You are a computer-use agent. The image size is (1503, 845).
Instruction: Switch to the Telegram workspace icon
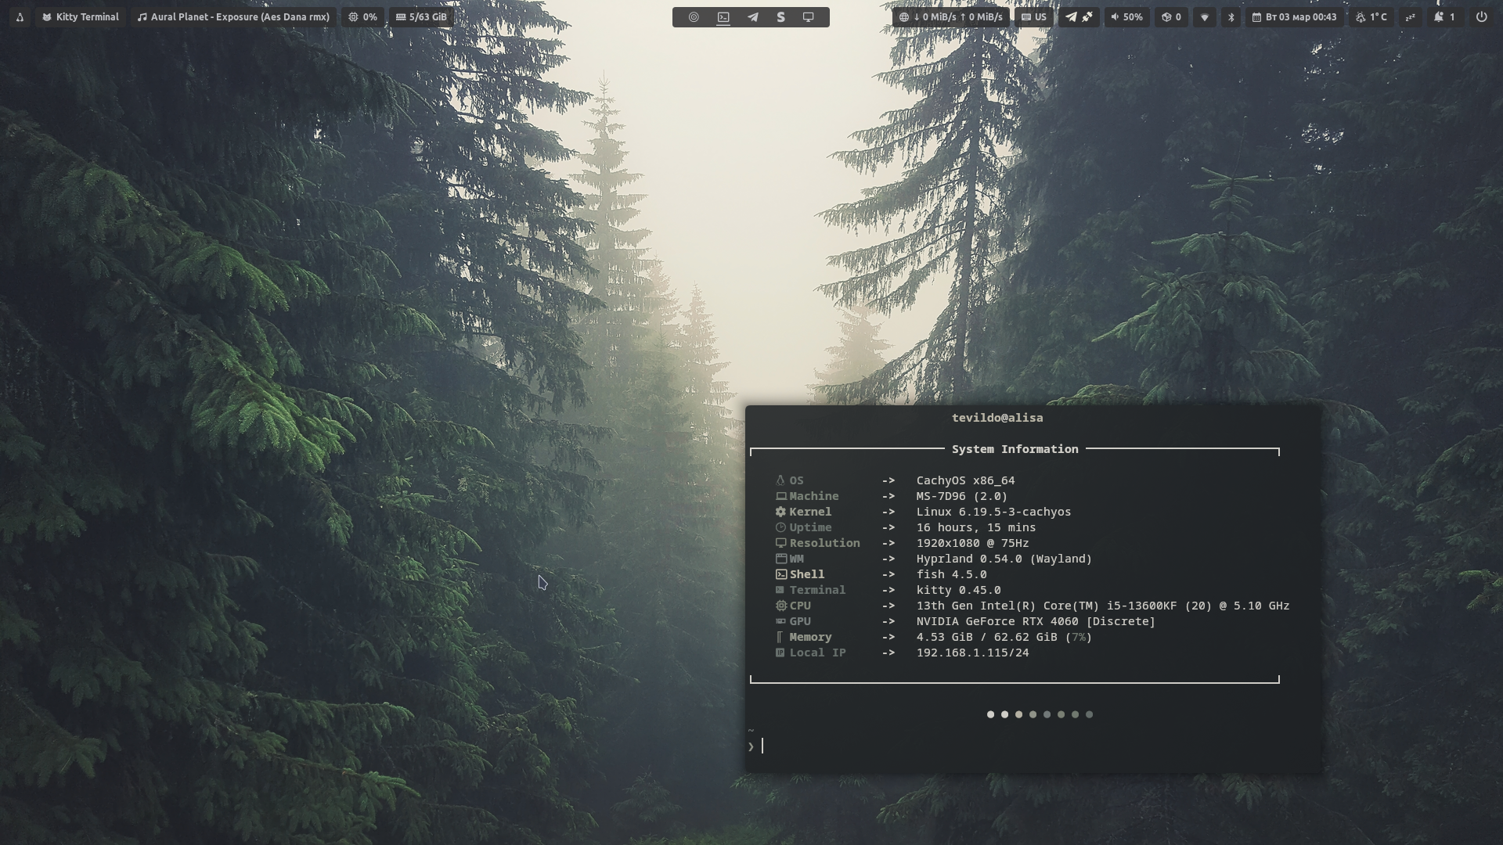[752, 17]
